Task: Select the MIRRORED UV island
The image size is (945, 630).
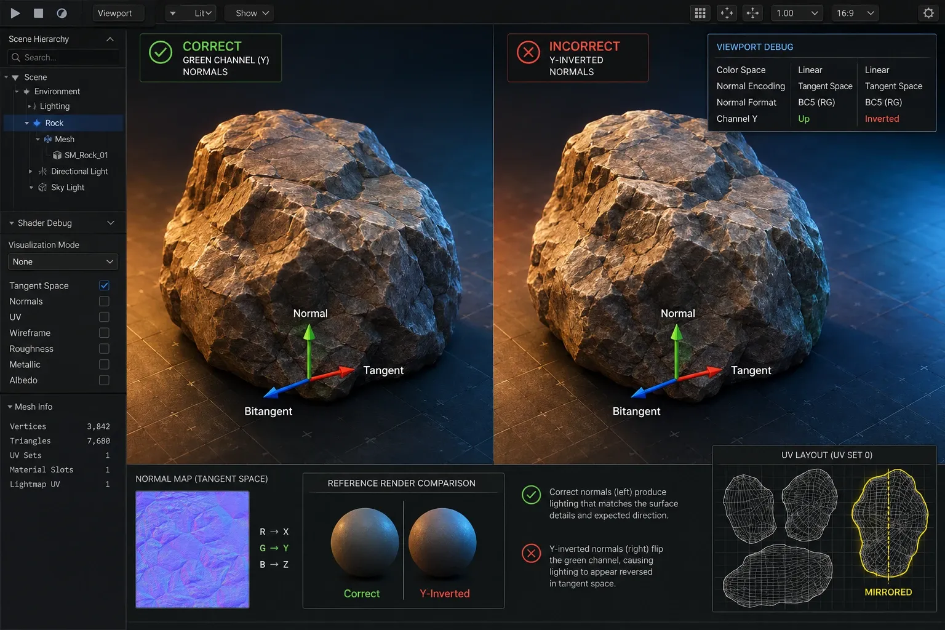Action: 889,524
